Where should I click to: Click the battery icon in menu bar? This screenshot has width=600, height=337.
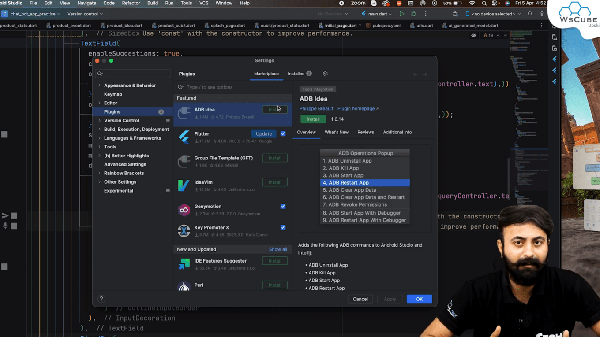click(457, 3)
